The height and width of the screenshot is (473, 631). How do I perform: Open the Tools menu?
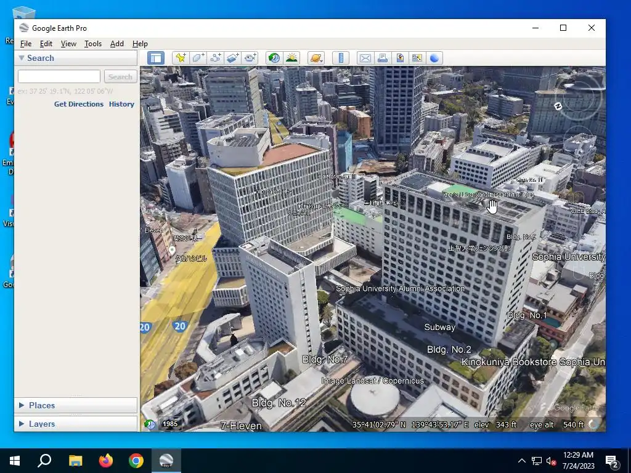(93, 44)
